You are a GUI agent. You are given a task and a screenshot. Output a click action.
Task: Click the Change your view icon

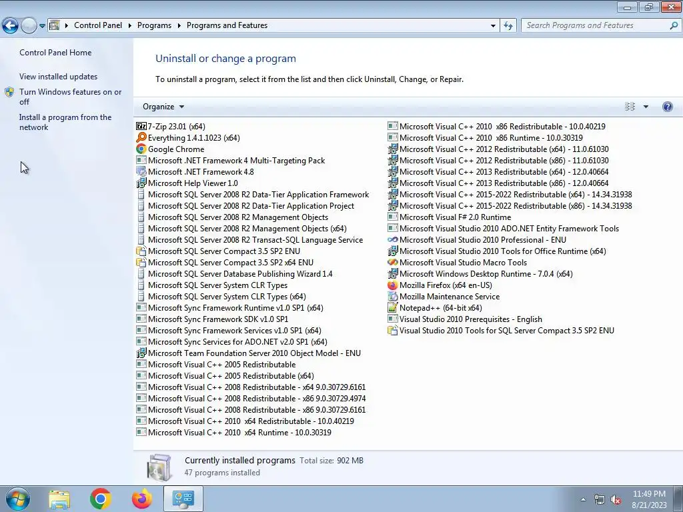[x=630, y=107]
